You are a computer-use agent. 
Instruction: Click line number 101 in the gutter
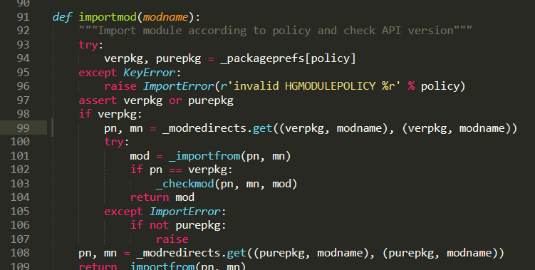tap(20, 156)
